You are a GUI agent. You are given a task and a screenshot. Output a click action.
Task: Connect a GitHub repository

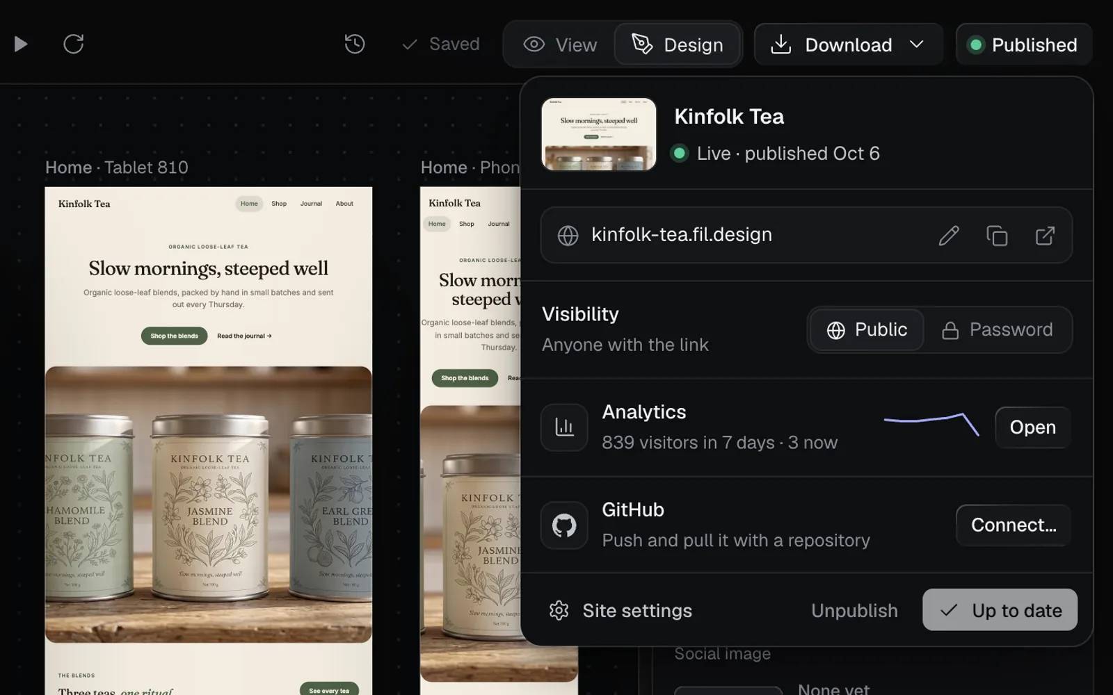point(1014,525)
